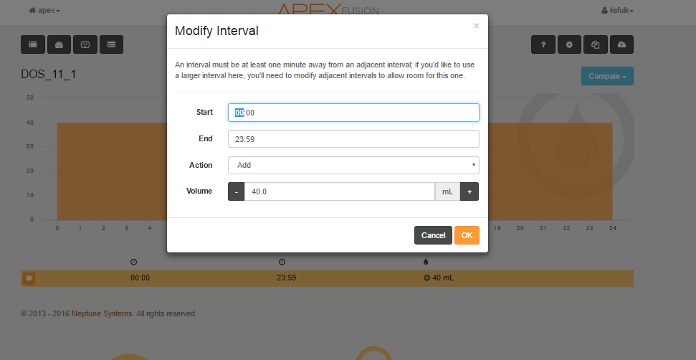Click the Start time field
696x360 pixels.
pyautogui.click(x=354, y=113)
